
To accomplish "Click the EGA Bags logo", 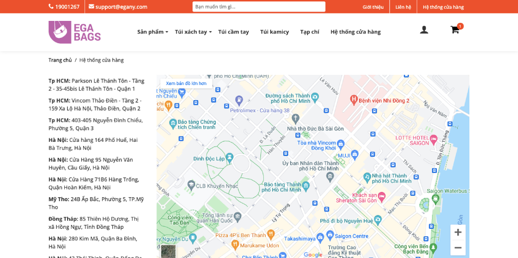I will 75,32.
